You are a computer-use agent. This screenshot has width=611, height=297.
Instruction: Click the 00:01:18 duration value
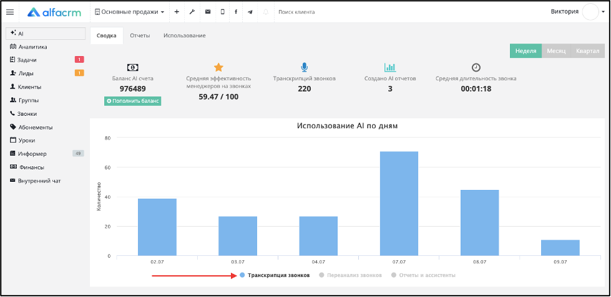(x=476, y=88)
